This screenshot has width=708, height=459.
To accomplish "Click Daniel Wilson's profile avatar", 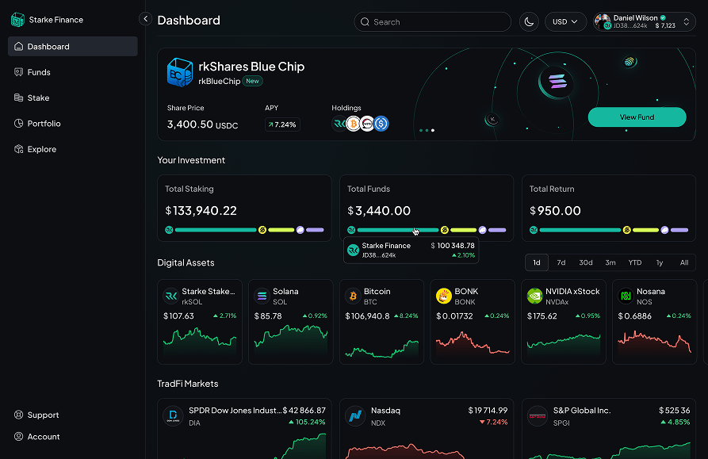I will pyautogui.click(x=603, y=21).
